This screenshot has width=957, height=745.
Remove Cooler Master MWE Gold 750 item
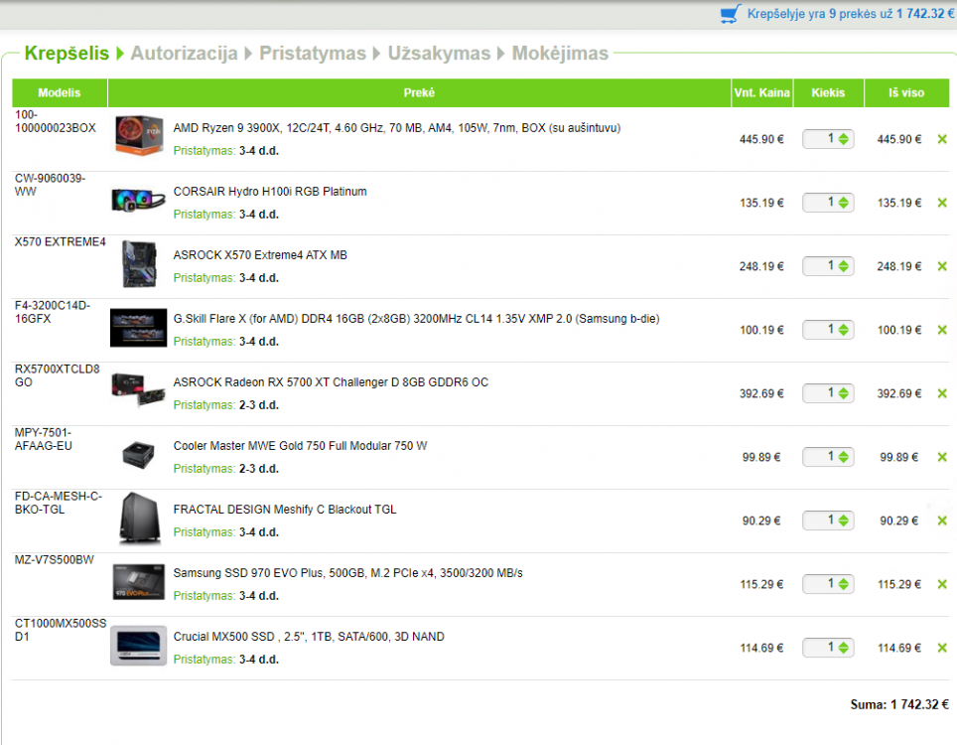click(942, 457)
